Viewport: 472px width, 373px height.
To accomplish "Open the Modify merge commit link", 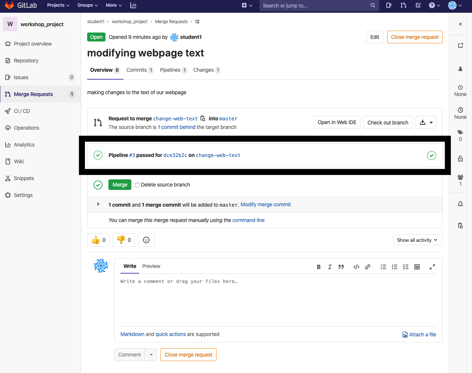I will coord(266,205).
